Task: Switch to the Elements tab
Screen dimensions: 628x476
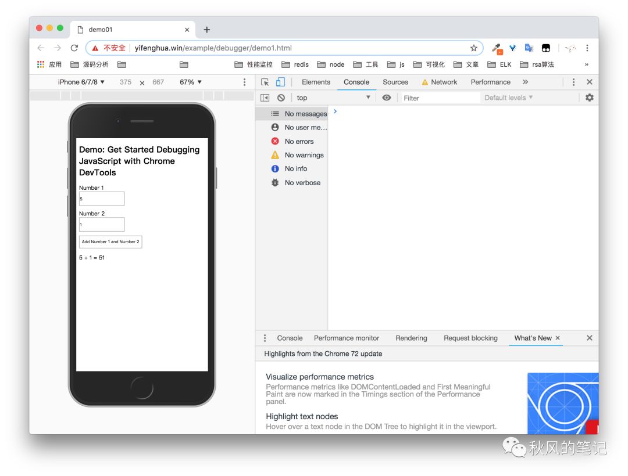Action: coord(316,82)
